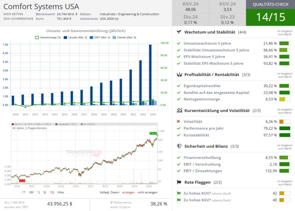295x211 pixels.
Task: Click the checkmark next to Performance pro Jahr
Action: coord(179,128)
